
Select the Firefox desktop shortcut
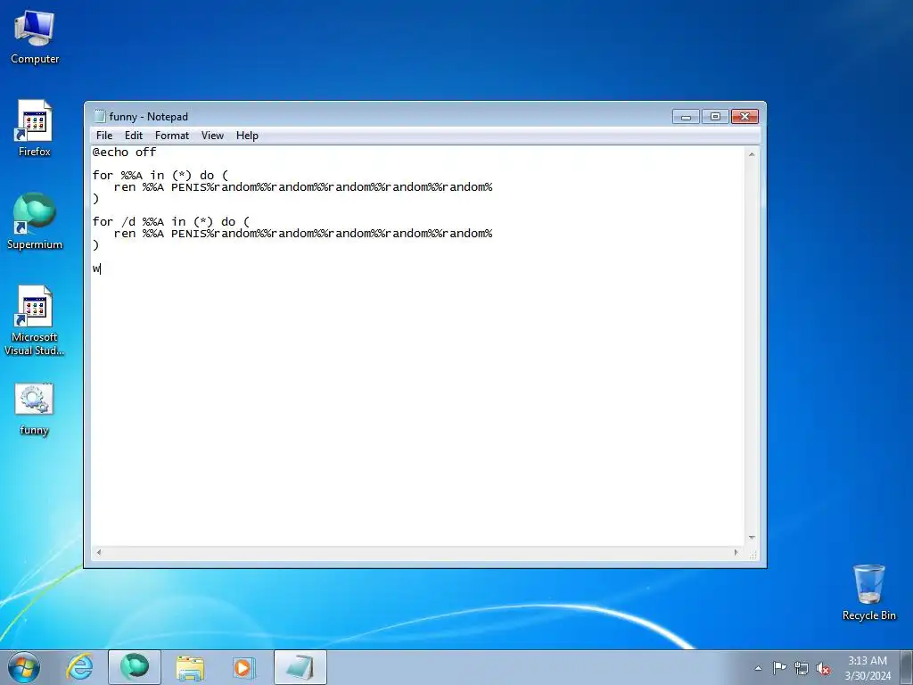35,128
